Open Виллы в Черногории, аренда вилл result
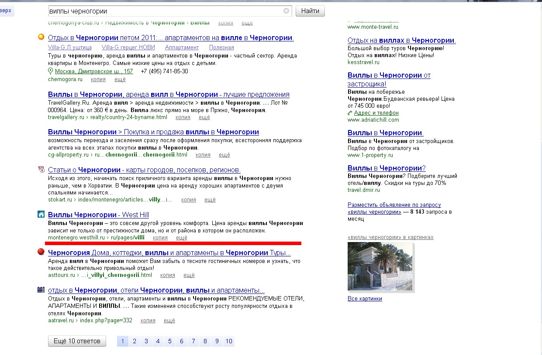Screen dimensions: 542x355 point(169,95)
